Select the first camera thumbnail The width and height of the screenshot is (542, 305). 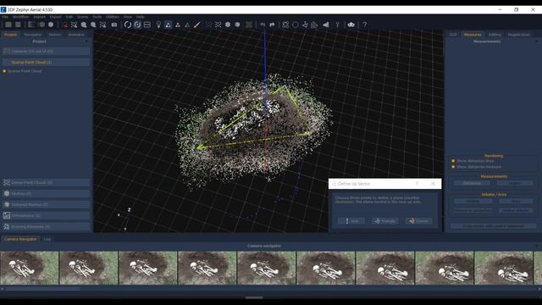point(30,268)
